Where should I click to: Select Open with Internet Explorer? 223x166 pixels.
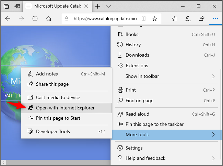(65, 108)
